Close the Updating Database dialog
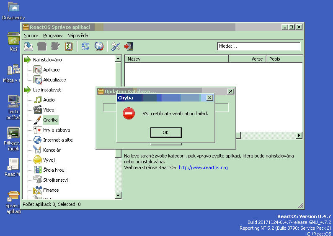Viewport: 333px width, 236px height. pyautogui.click(x=231, y=91)
